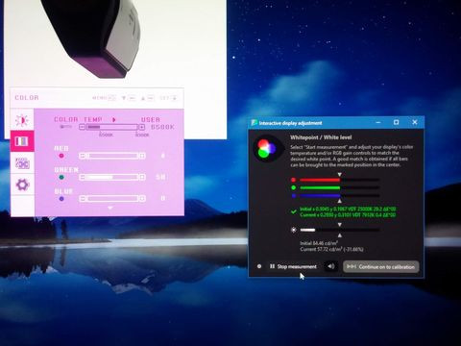Image resolution: width=461 pixels, height=346 pixels.
Task: Click Stop measurement button
Action: click(x=293, y=266)
